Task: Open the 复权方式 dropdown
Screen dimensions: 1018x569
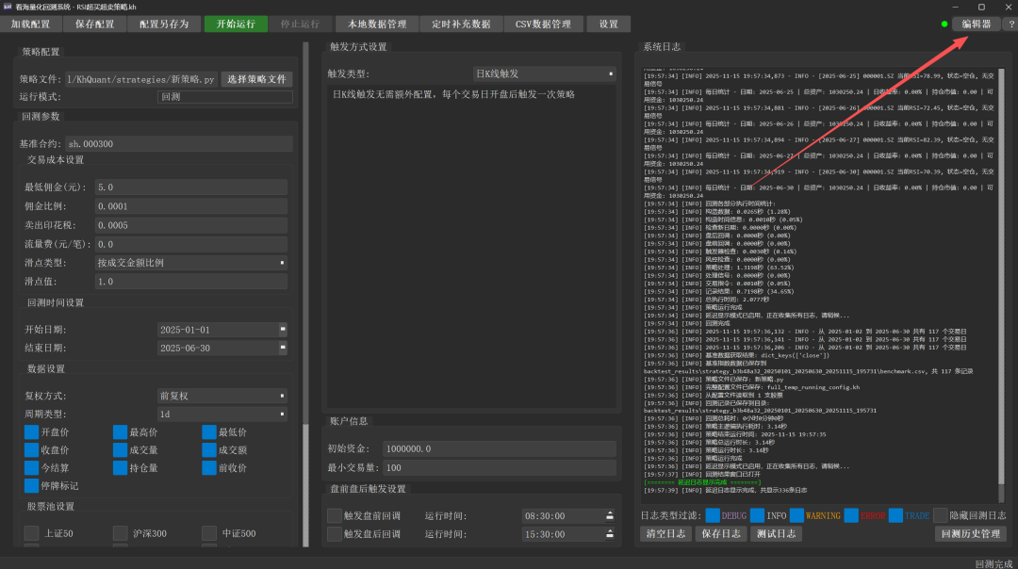Action: click(x=222, y=396)
